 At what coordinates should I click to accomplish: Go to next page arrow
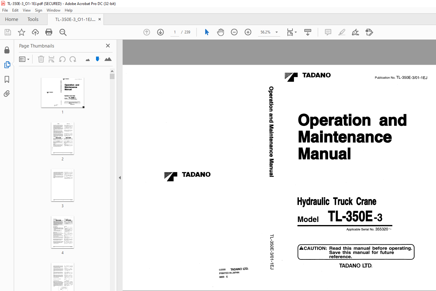[160, 32]
